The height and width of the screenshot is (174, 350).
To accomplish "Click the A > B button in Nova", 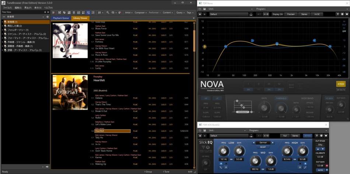I will point(266,14).
